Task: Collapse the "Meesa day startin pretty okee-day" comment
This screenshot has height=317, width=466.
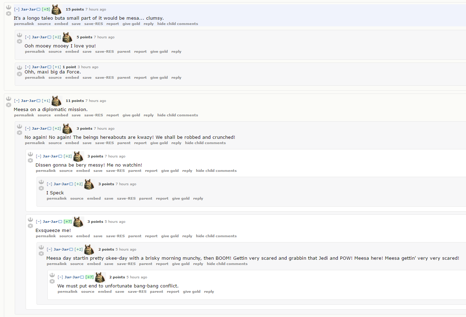Action: coord(50,250)
